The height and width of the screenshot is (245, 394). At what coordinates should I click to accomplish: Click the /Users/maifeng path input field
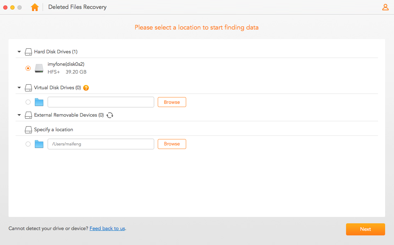101,144
